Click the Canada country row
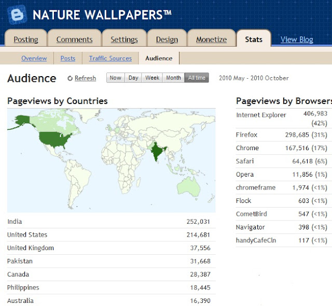This screenshot has width=332, height=306. [x=112, y=274]
